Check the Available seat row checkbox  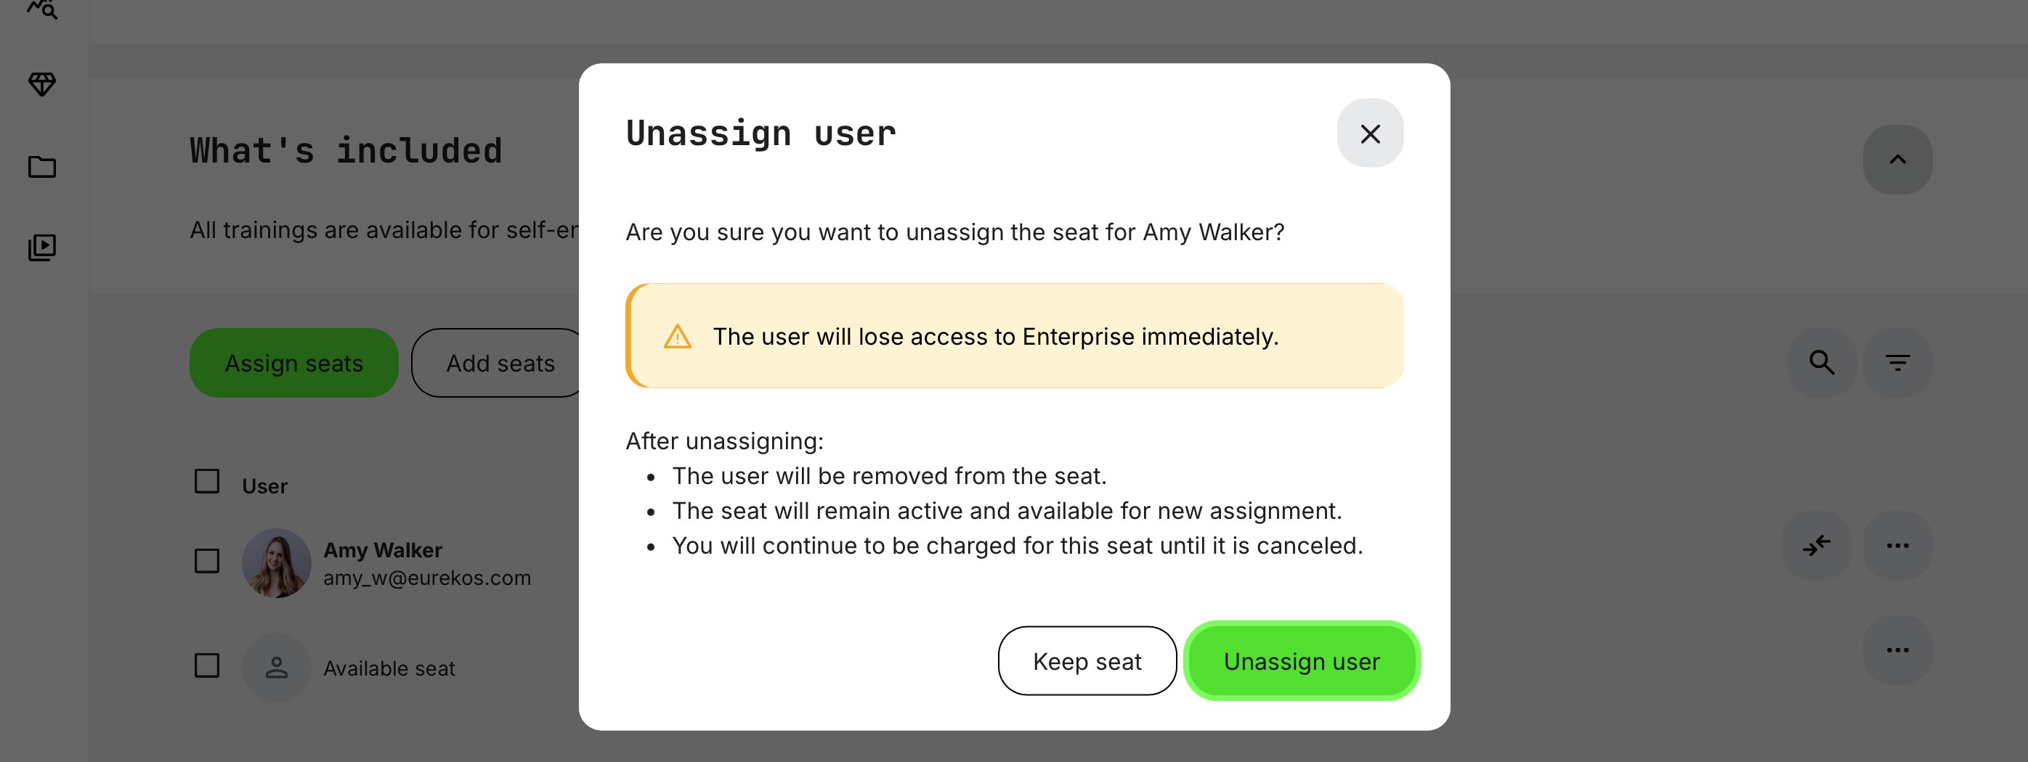pos(206,667)
